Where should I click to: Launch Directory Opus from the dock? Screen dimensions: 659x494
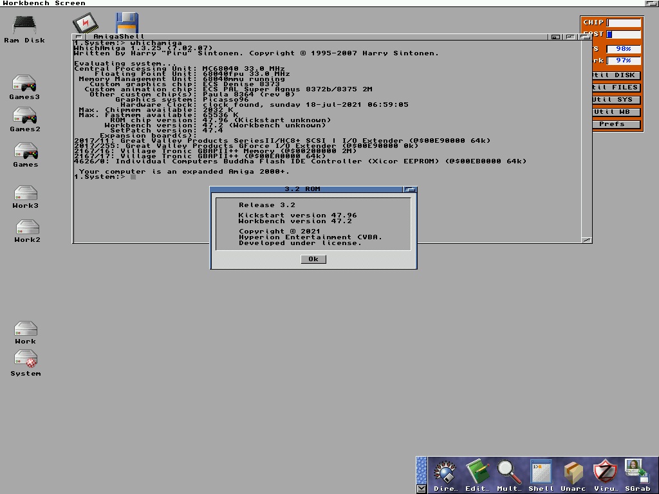tap(445, 475)
